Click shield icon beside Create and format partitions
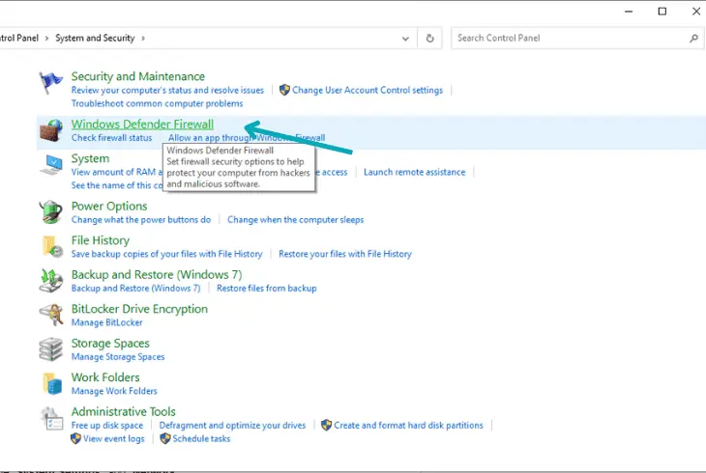The image size is (706, 473). [326, 425]
